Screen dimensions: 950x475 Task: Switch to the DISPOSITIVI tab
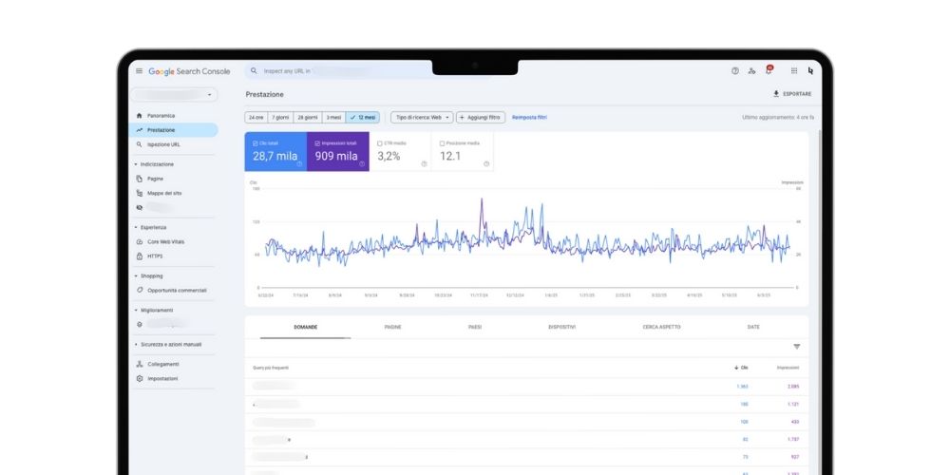coord(561,327)
